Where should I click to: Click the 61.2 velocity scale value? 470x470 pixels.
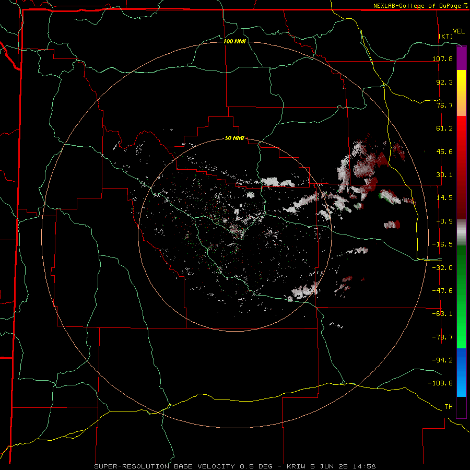444,128
